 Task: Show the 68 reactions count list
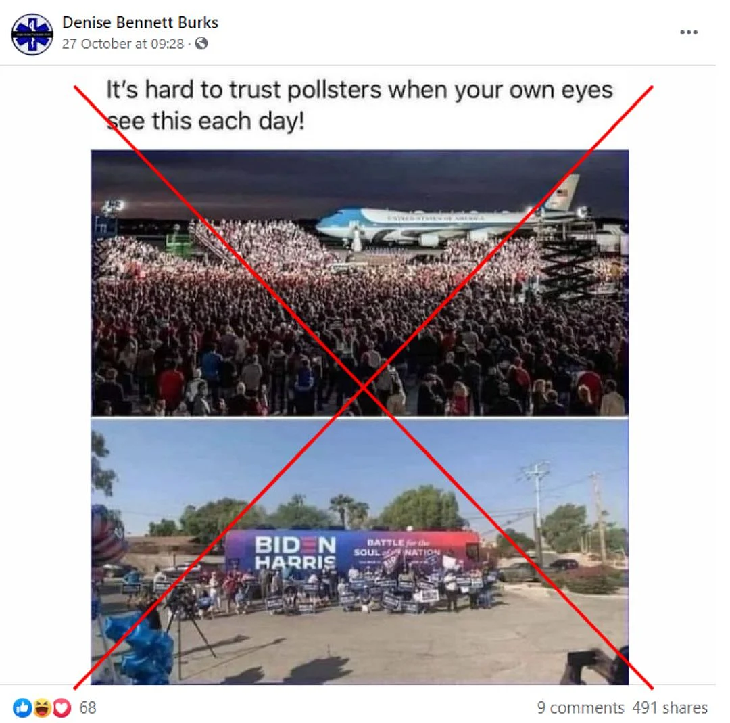pyautogui.click(x=87, y=707)
